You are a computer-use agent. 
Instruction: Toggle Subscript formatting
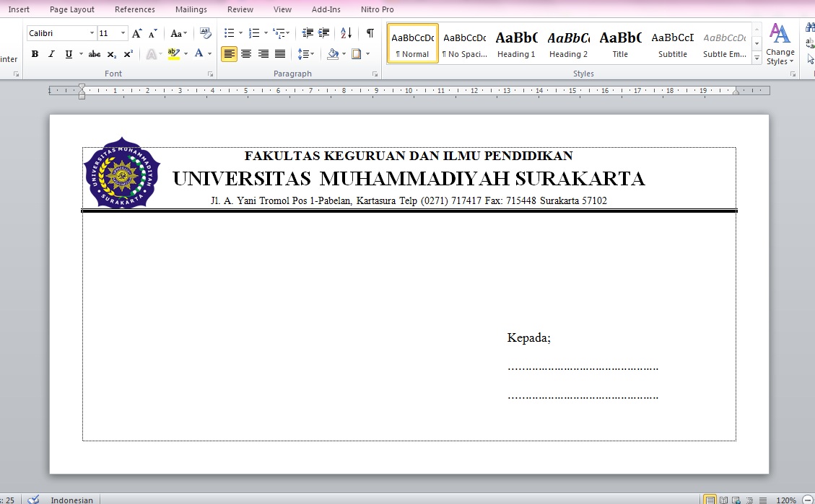(111, 54)
